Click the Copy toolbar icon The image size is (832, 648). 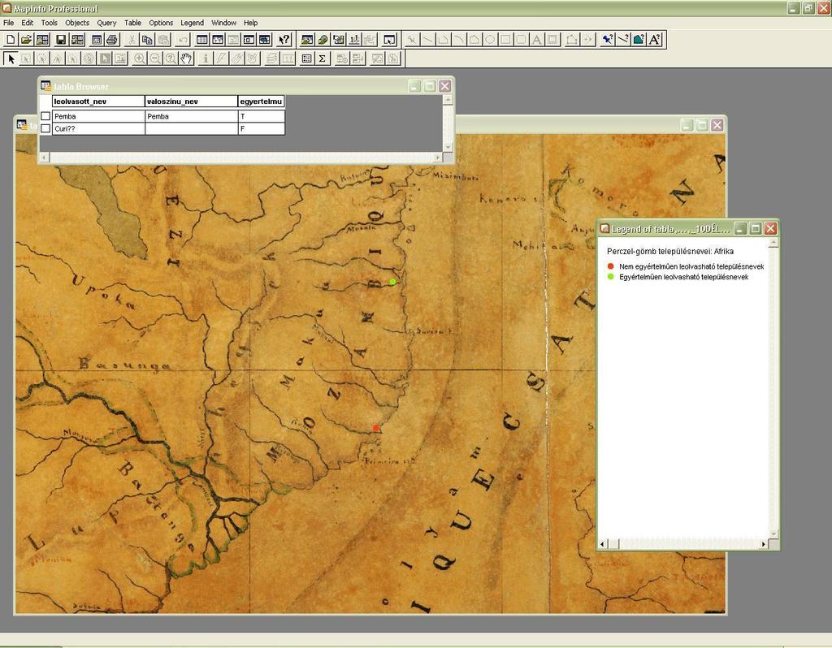148,40
